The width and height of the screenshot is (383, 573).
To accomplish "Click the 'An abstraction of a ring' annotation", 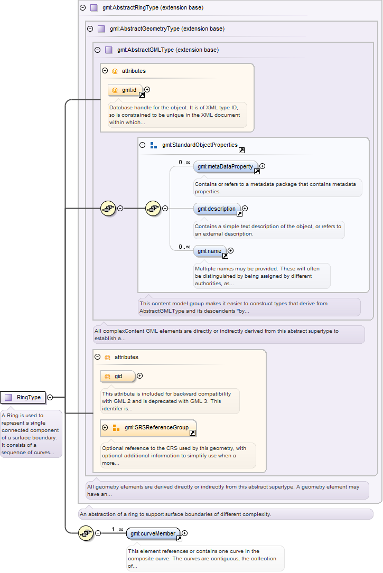I will (x=226, y=514).
